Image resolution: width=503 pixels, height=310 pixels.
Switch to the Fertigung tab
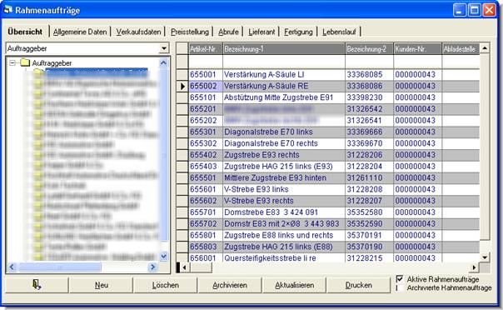click(298, 32)
